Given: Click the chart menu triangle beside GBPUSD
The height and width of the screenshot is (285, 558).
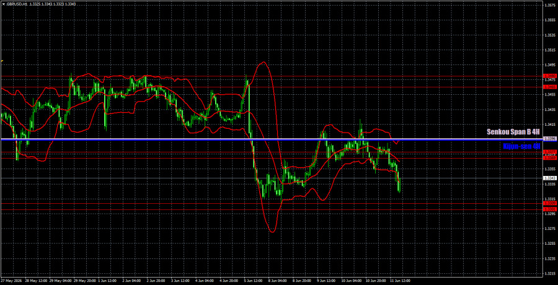Looking at the screenshot, I should point(4,4).
